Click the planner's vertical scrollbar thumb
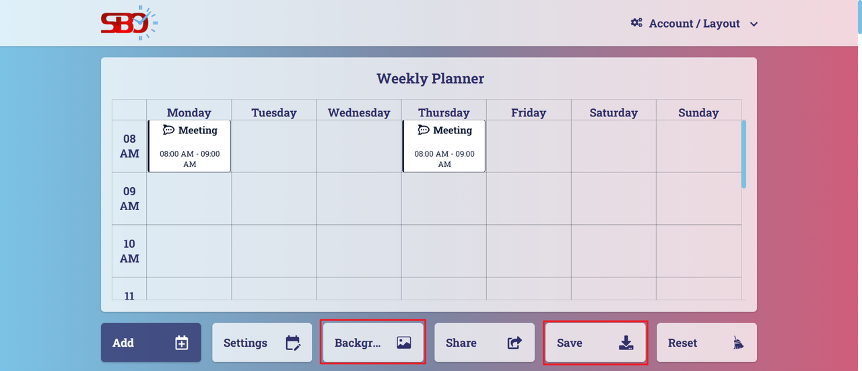This screenshot has width=862, height=371. [743, 154]
